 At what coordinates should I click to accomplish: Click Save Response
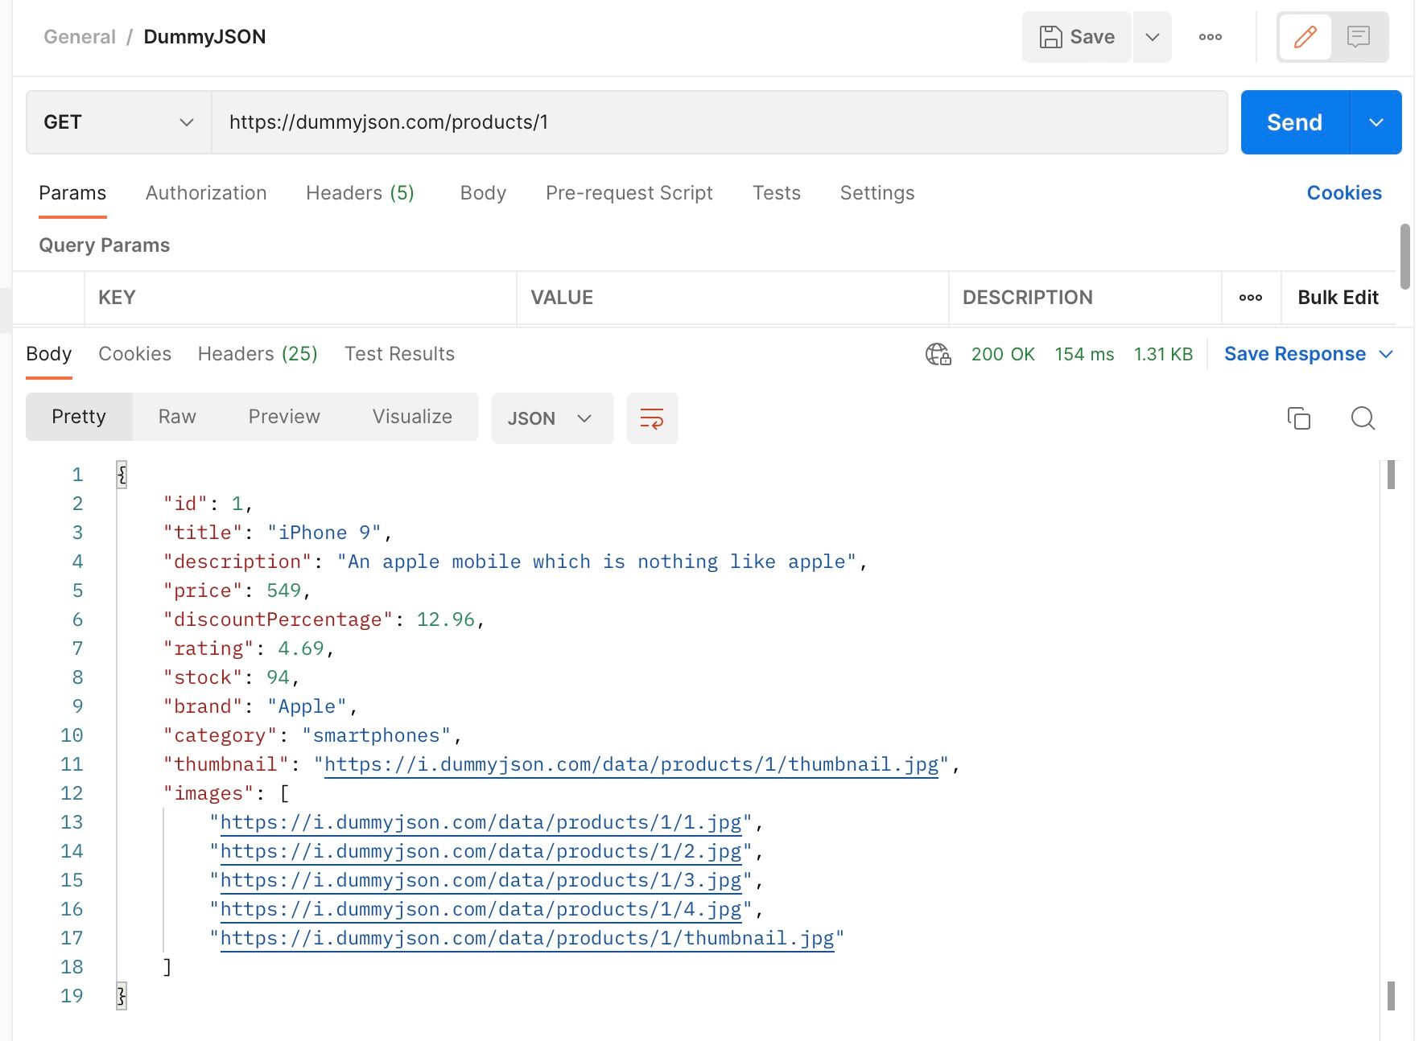coord(1294,354)
